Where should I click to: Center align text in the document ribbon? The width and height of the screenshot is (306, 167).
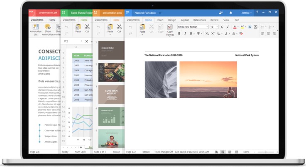click(x=269, y=34)
